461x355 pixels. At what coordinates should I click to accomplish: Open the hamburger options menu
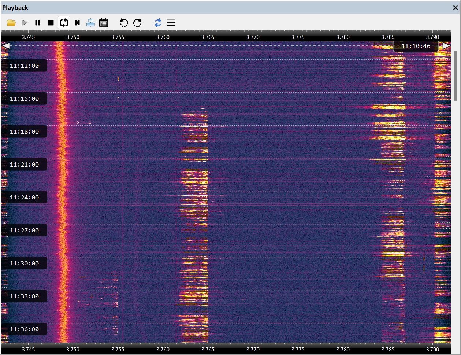[x=171, y=23]
